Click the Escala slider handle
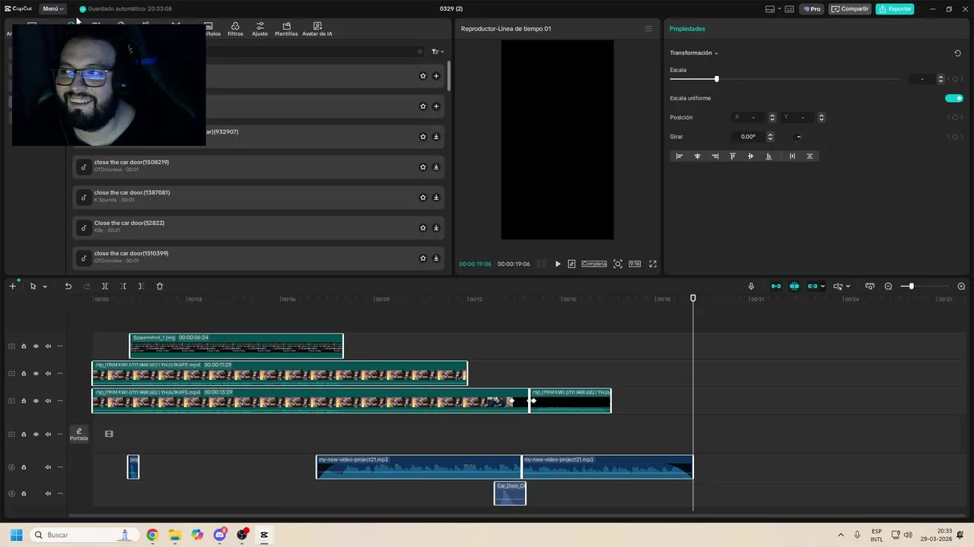This screenshot has width=974, height=547. 716,79
